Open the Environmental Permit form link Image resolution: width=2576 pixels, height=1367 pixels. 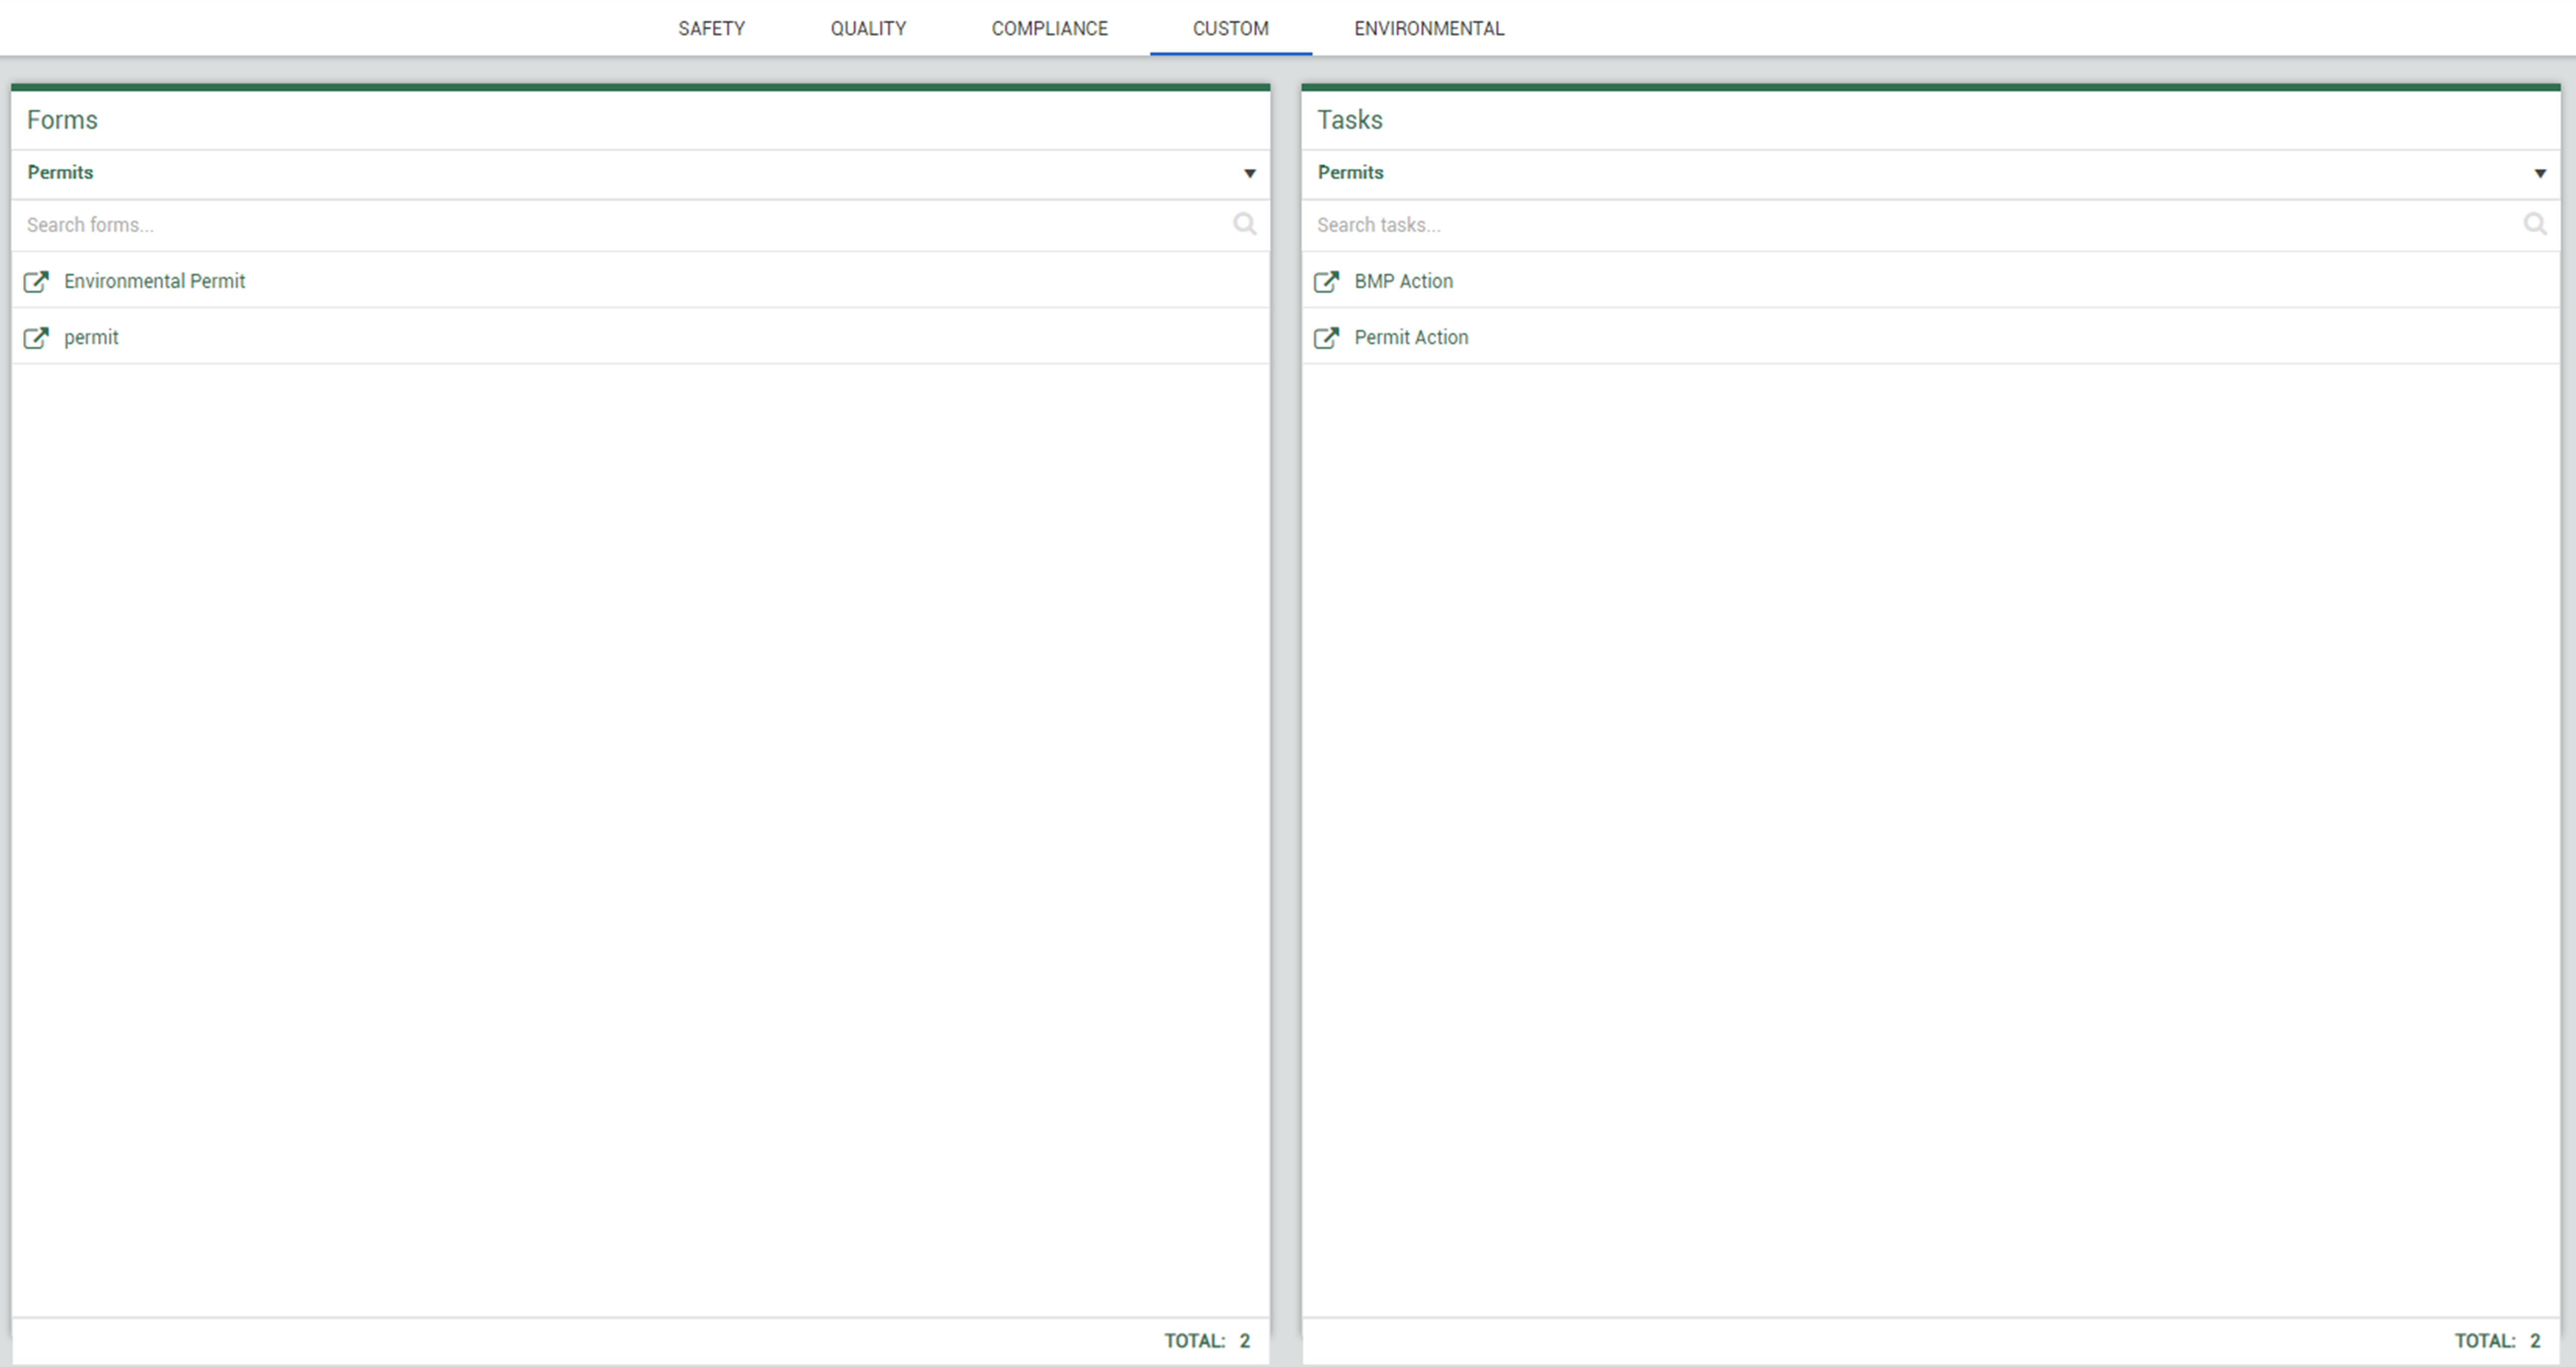point(154,282)
